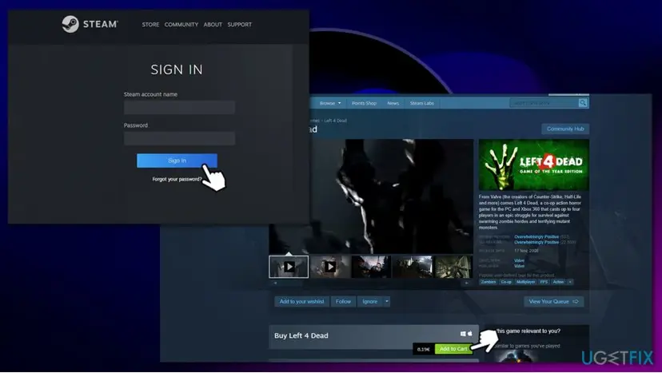
Task: Click the Left 4 Dead header capsule image
Action: tap(533, 165)
